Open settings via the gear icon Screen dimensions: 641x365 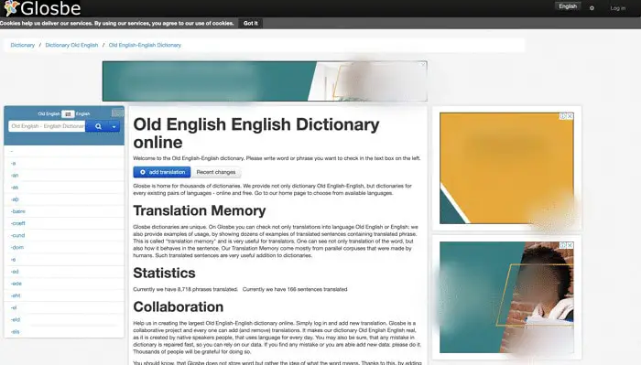[x=592, y=7]
